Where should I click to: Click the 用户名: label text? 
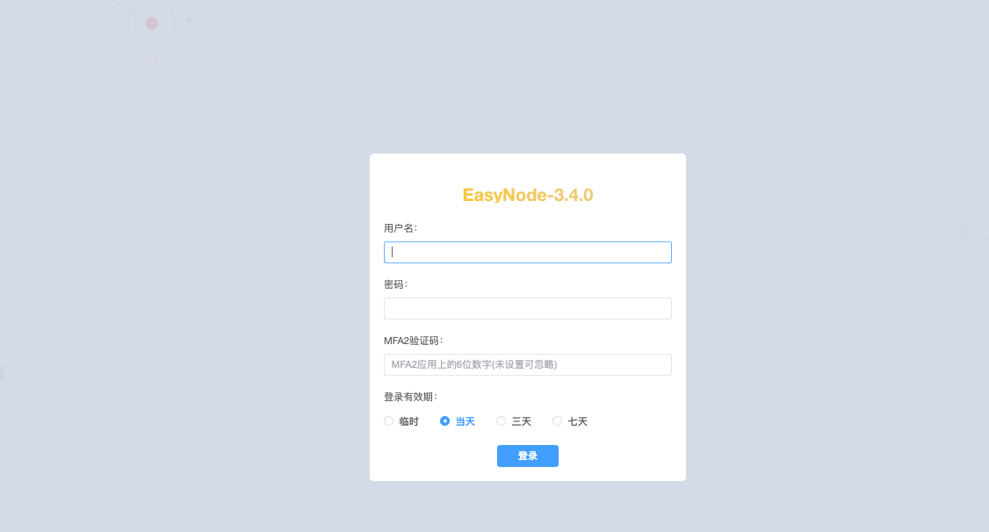401,228
